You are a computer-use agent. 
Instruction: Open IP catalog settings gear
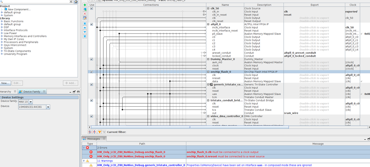[x=76, y=1]
